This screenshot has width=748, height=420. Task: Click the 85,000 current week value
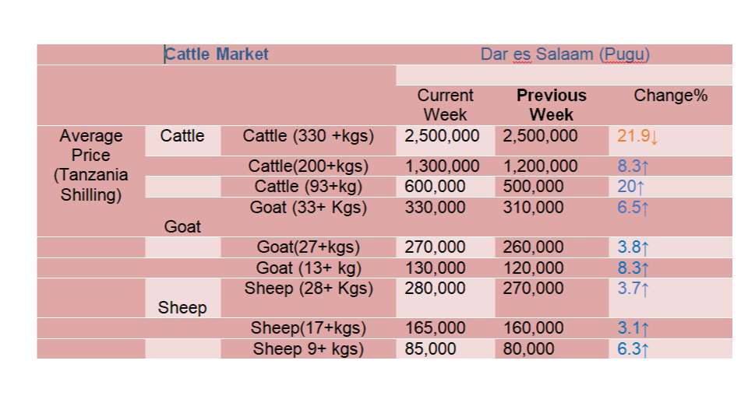click(430, 349)
